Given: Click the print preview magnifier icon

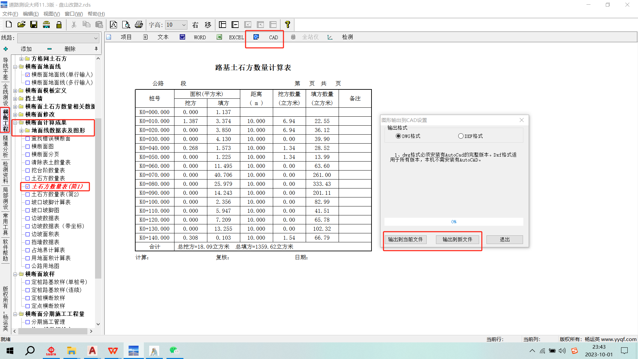Looking at the screenshot, I should [x=126, y=25].
